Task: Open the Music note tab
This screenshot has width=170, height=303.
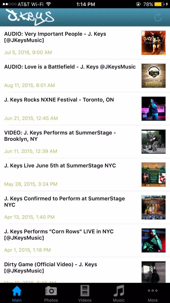Action: [x=119, y=293]
